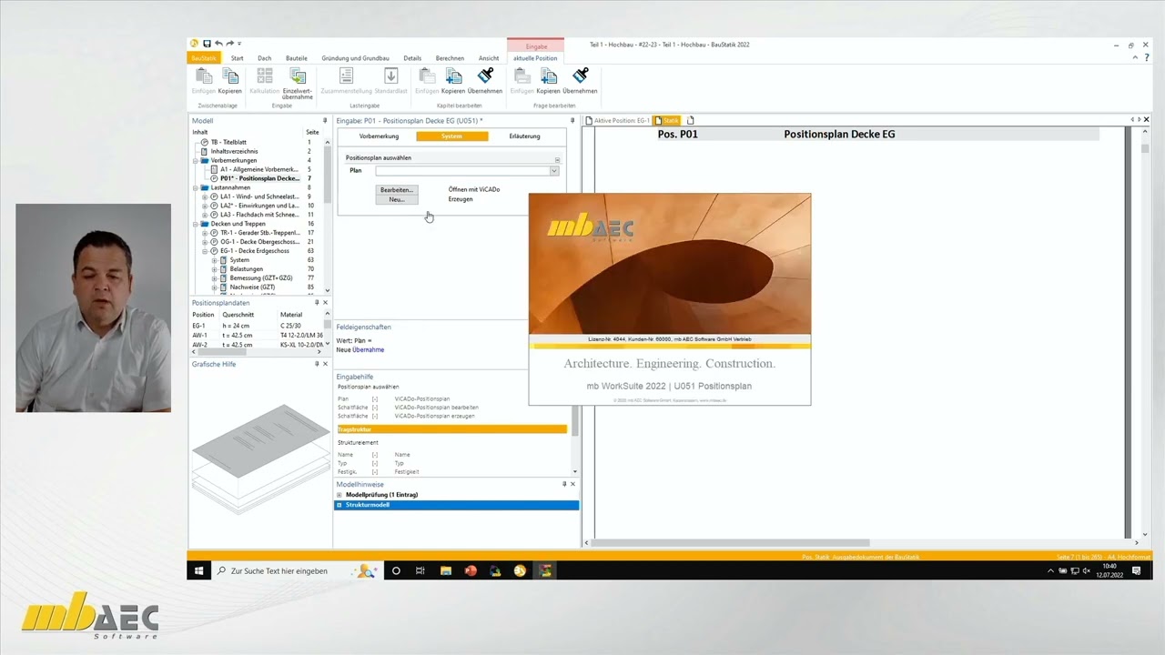Open the Windows Start menu

(198, 570)
